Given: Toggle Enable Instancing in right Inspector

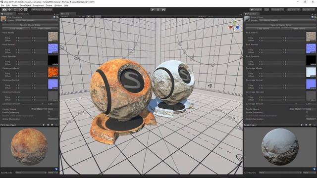Looking at the screenshot, I should [307, 112].
